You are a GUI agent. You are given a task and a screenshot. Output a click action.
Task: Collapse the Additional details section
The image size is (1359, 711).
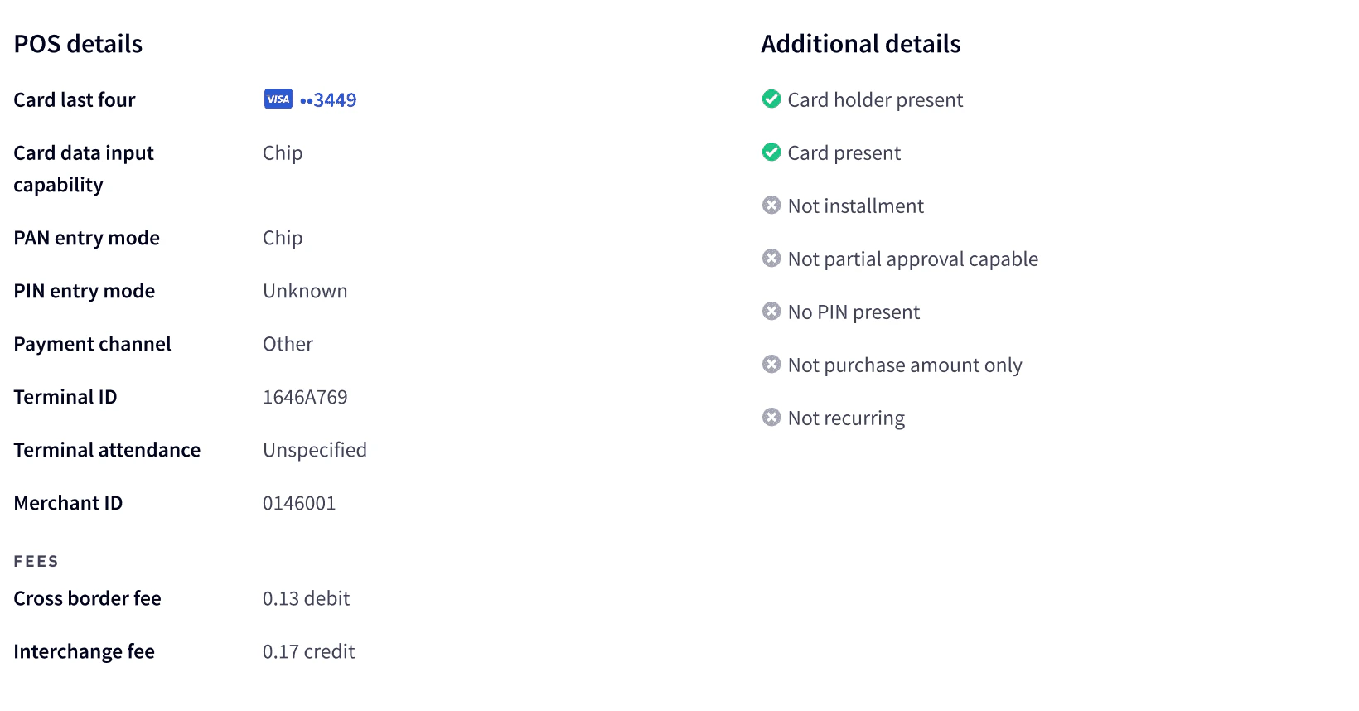[x=861, y=44]
